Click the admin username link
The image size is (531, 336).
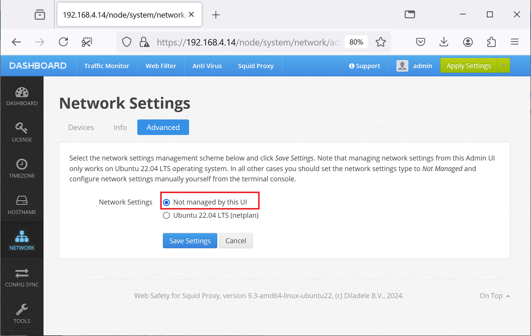[x=423, y=66]
